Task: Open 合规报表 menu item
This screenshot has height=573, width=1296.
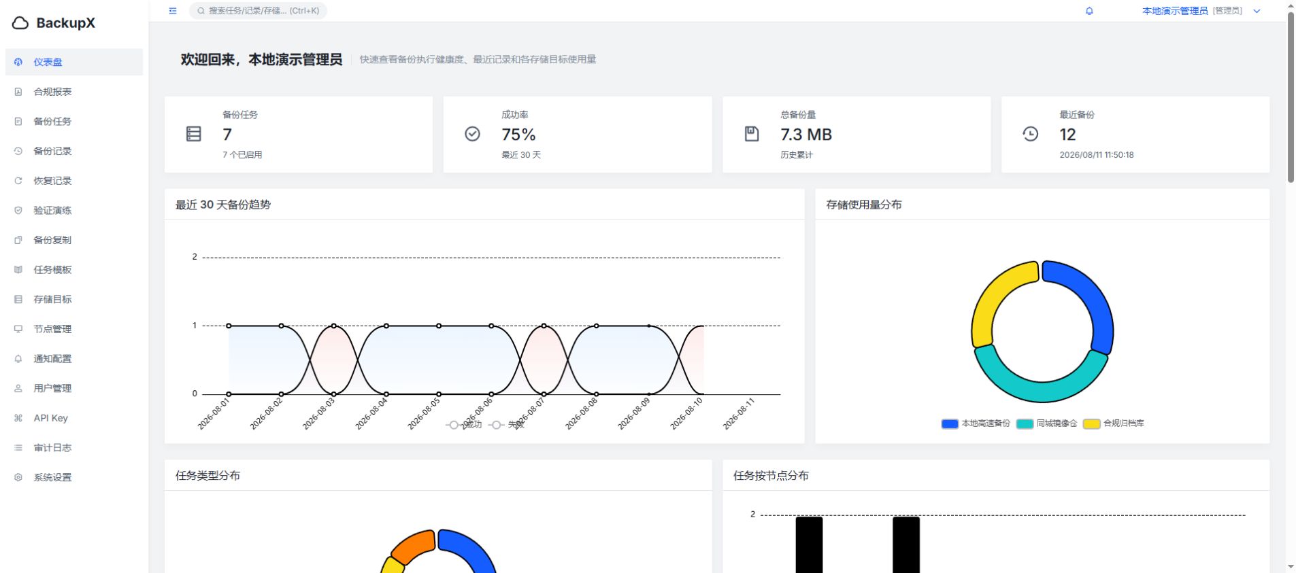Action: tap(74, 92)
